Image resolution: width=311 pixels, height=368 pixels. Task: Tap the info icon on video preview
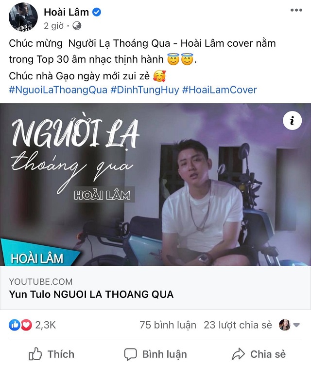pos(292,121)
